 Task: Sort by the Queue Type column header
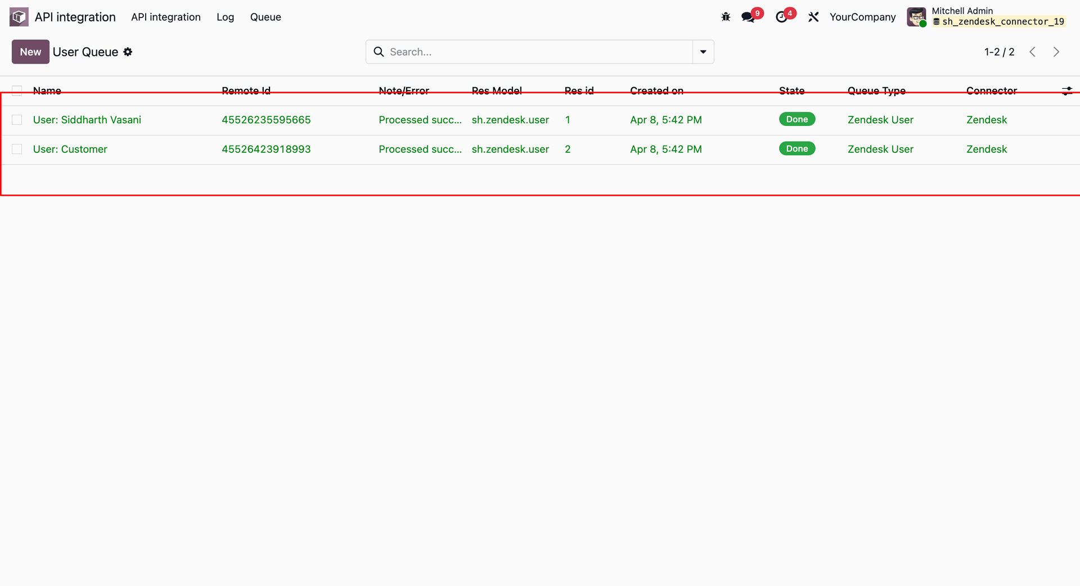point(876,91)
